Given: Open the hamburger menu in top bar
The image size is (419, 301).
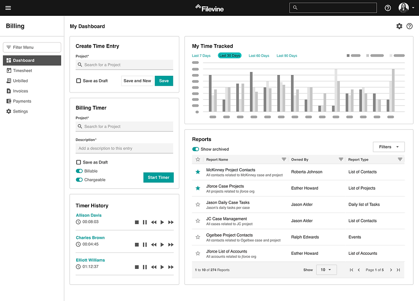Looking at the screenshot, I should [x=8, y=8].
